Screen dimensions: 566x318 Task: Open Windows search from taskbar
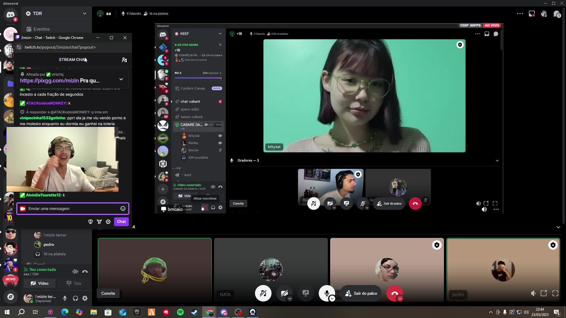(21, 312)
